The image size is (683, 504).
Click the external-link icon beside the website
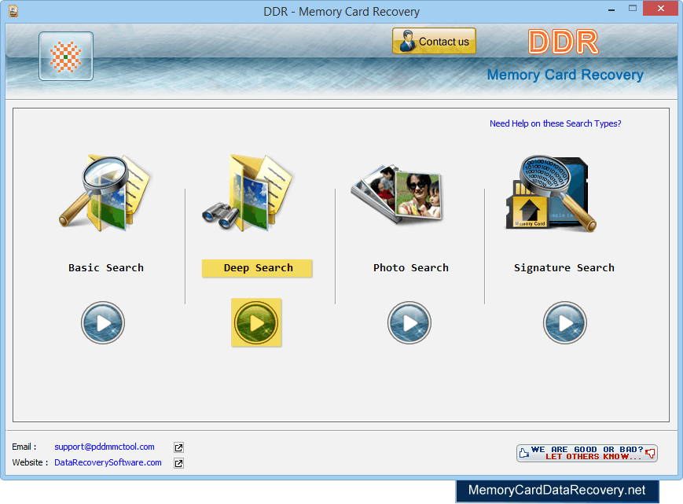pos(178,463)
